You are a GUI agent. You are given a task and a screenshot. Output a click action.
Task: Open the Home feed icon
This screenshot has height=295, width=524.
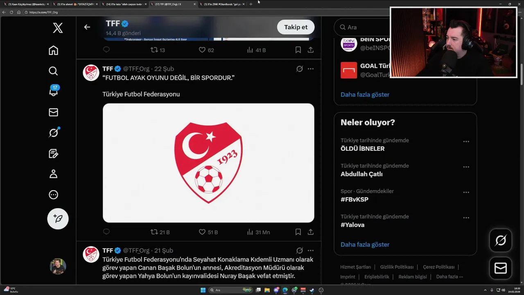point(53,50)
